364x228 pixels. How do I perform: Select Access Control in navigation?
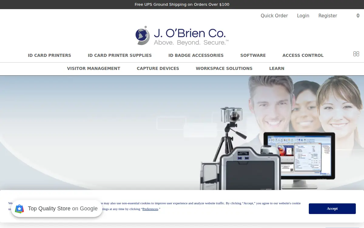pos(303,55)
